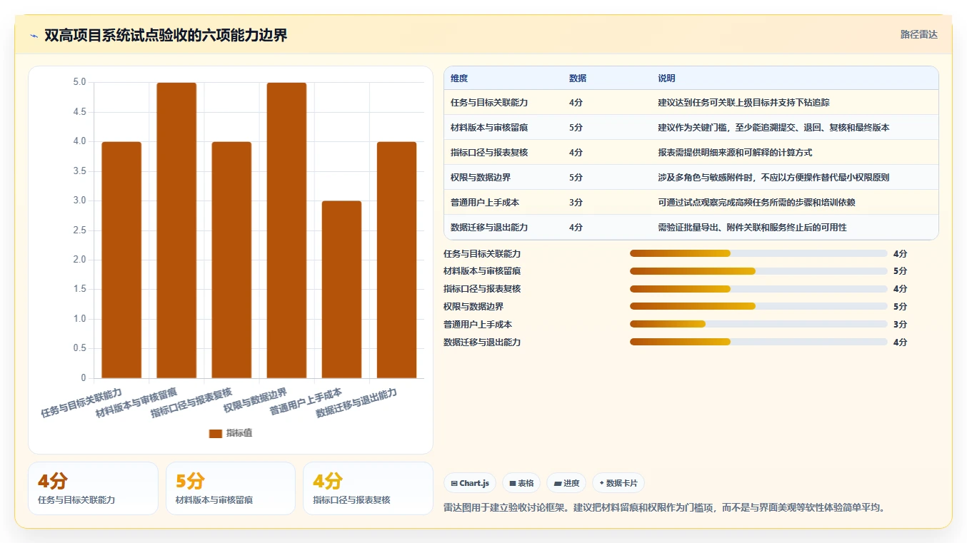The image size is (967, 543).
Task: Click the 5分 value in 权限与数据边界 table row
Action: (x=576, y=178)
